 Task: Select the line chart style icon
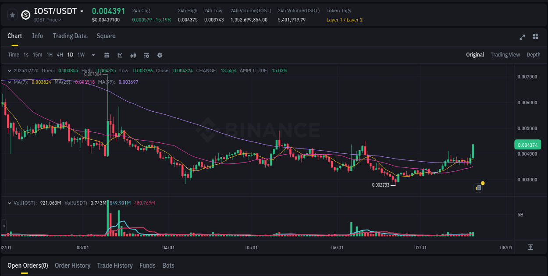[120, 55]
